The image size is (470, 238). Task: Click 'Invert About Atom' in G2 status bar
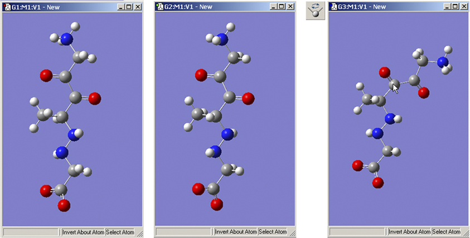coord(236,232)
